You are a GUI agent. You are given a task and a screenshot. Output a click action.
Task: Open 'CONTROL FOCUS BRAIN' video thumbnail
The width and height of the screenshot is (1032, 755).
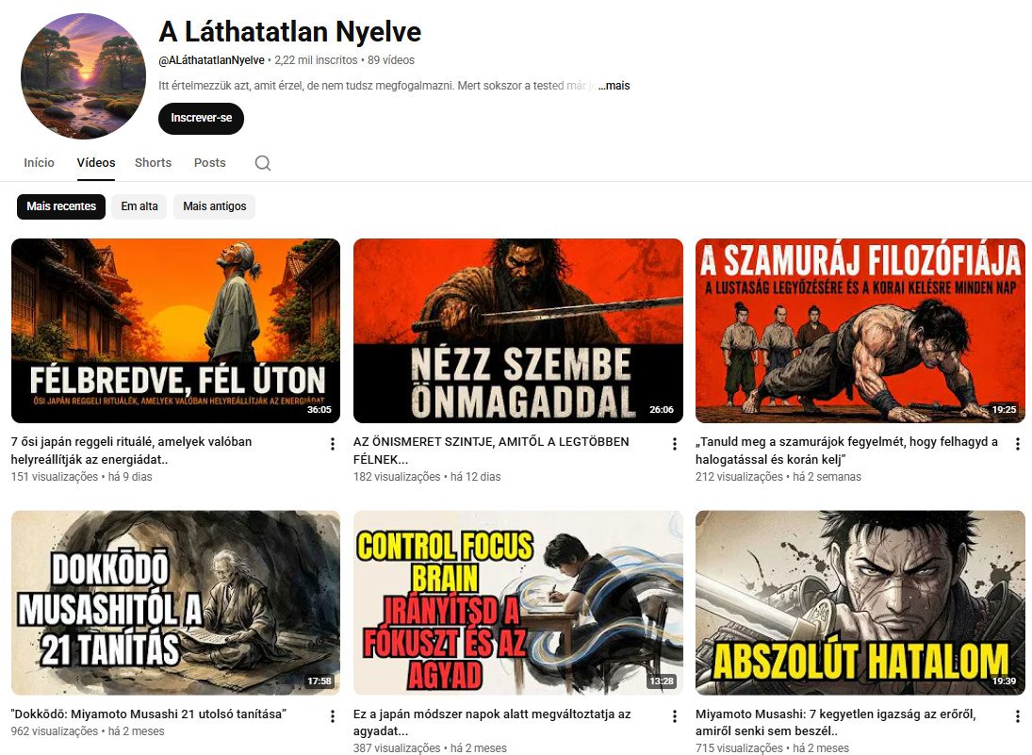[x=518, y=602]
